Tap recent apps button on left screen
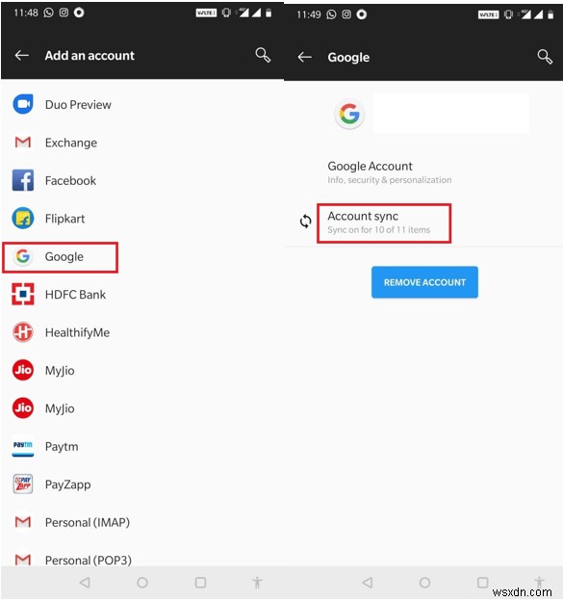 click(200, 583)
